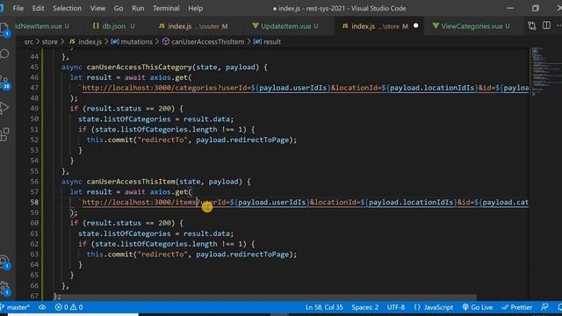Click the src breadcrumb segment
The height and width of the screenshot is (316, 562).
click(29, 42)
